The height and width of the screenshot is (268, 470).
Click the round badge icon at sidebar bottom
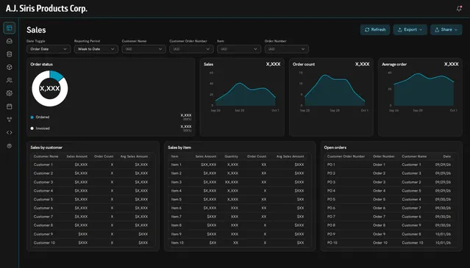point(10,146)
